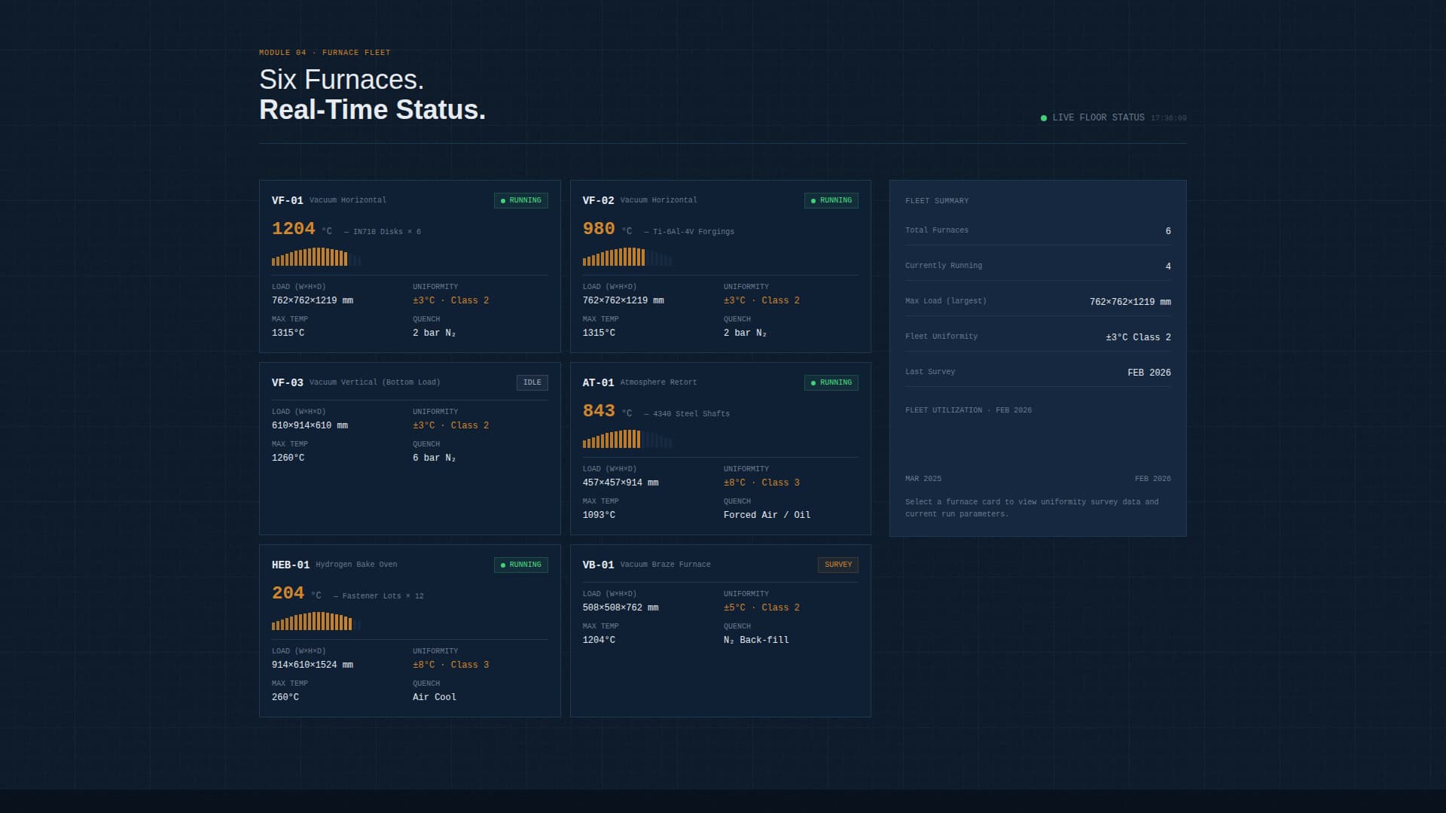Toggle the IDLE badge on VF-03
Image resolution: width=1446 pixels, height=813 pixels.
coord(532,382)
